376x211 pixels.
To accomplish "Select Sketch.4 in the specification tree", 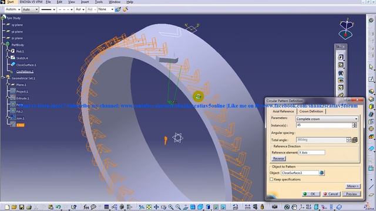I will click(x=22, y=58).
